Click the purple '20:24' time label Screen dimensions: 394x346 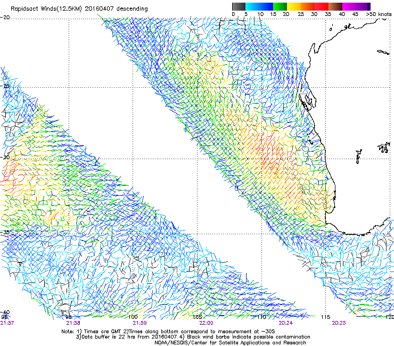[x=286, y=323]
